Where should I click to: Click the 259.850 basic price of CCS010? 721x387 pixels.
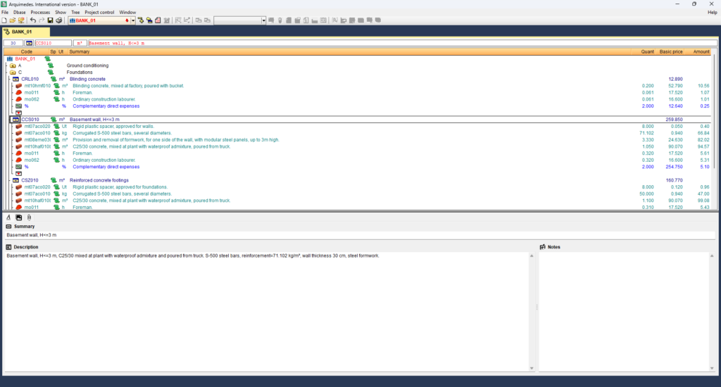674,120
